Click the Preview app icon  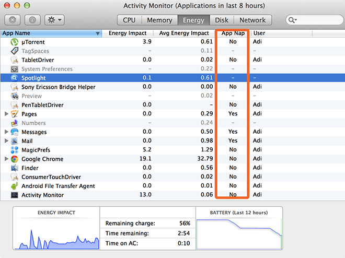15,96
